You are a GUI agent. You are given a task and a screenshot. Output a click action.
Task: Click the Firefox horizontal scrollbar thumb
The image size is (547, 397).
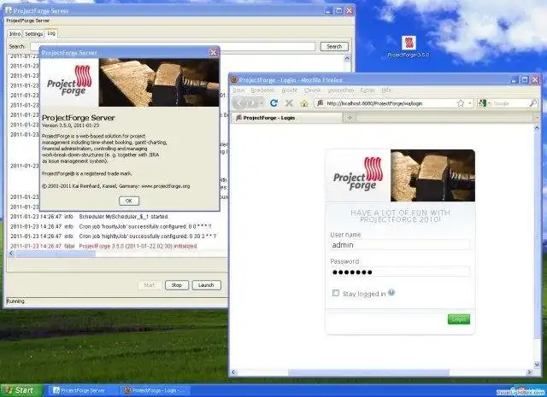tap(368, 372)
